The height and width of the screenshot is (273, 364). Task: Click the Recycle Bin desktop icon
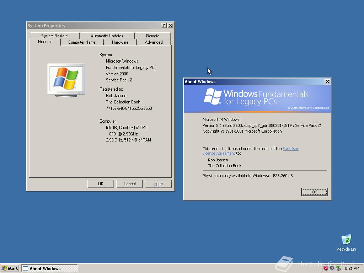(346, 242)
